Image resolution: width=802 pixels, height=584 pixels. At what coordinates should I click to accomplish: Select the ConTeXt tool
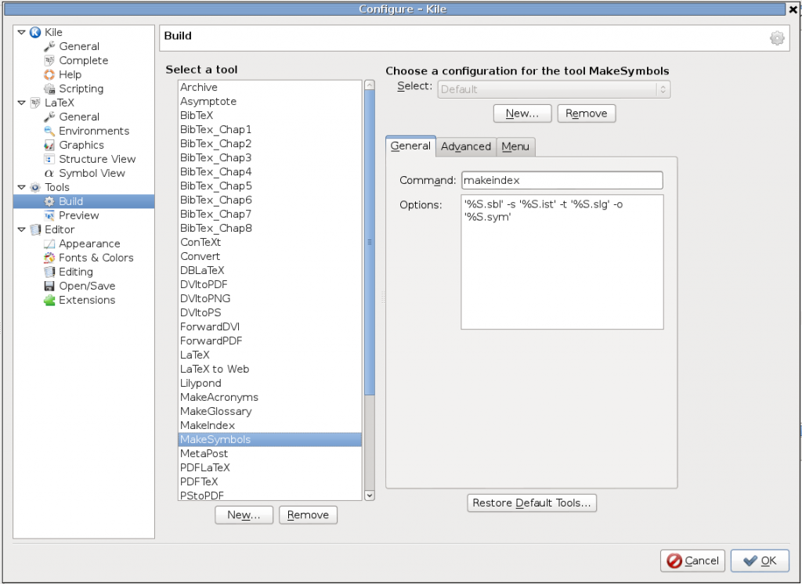tap(269, 243)
